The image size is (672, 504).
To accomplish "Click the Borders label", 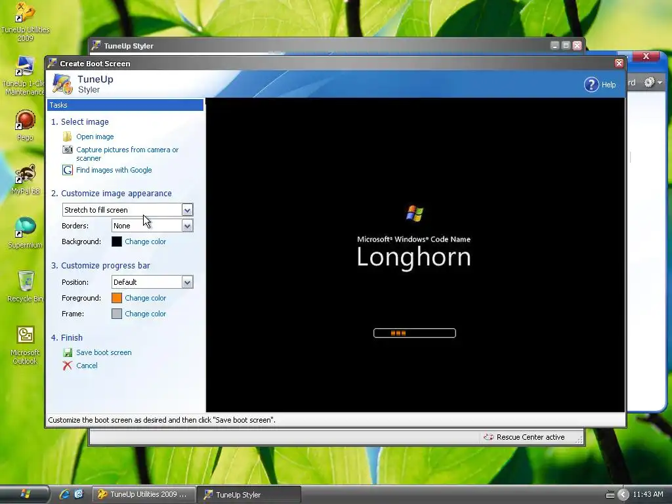I will click(x=75, y=226).
